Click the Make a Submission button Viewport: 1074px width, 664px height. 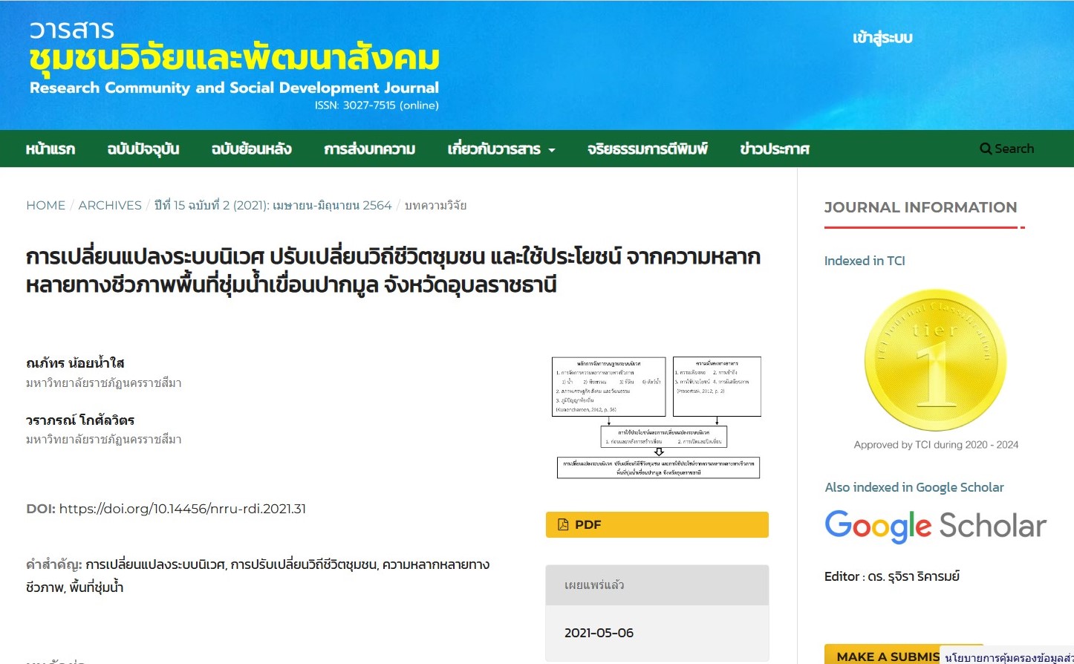click(x=884, y=655)
